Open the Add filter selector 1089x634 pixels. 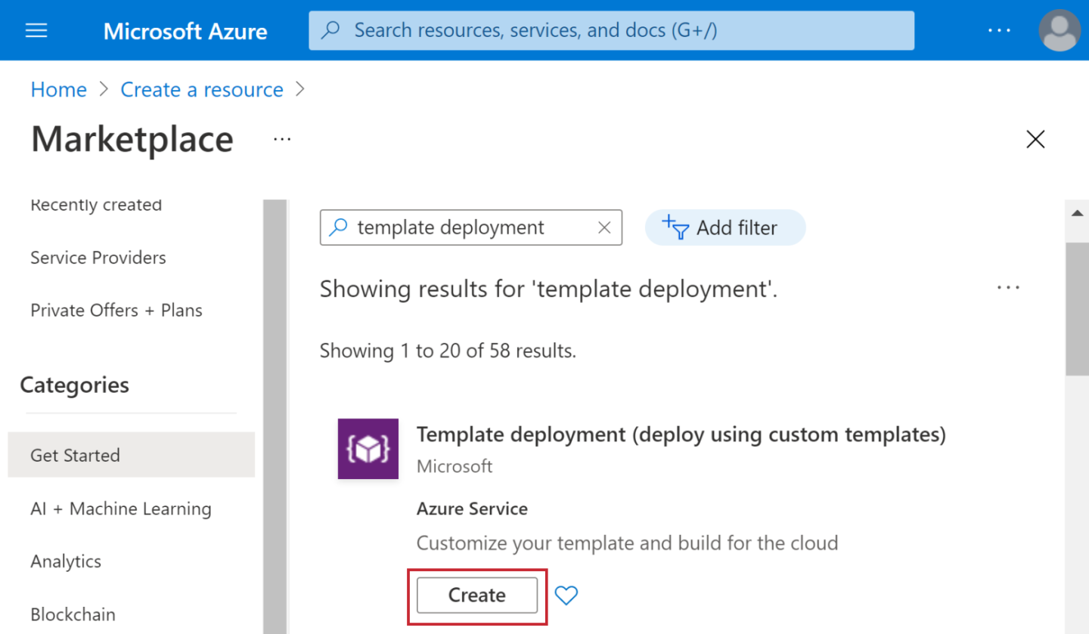724,227
